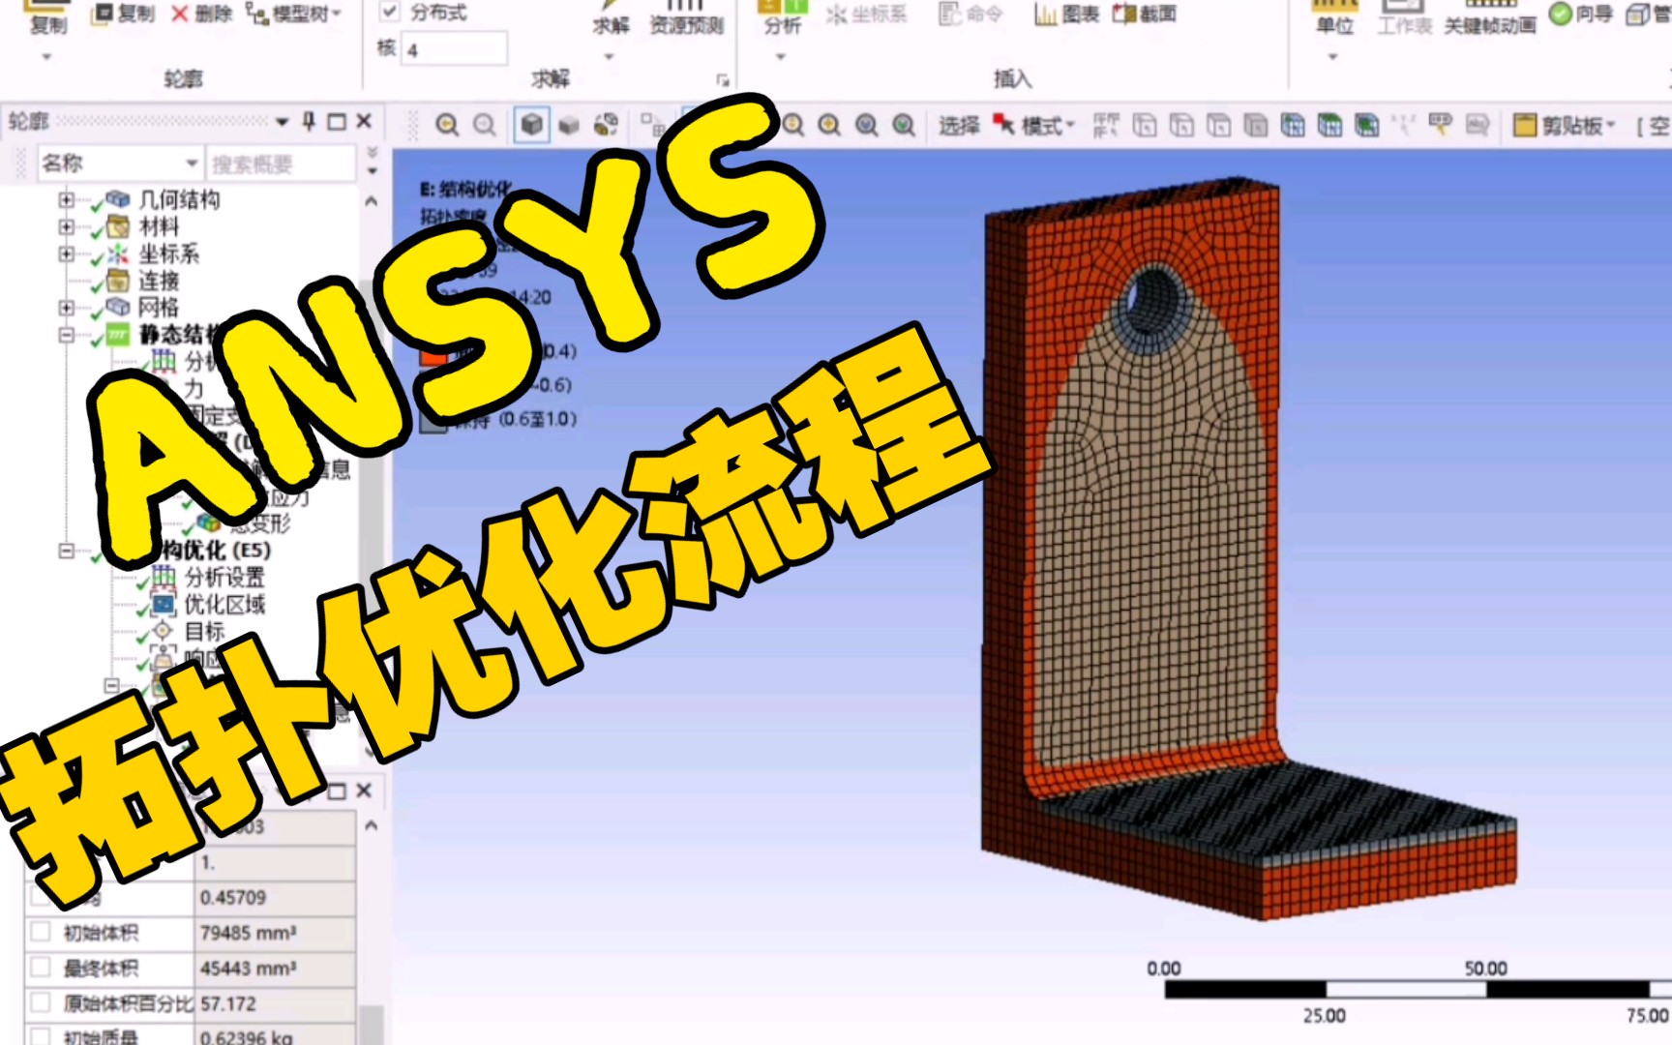Select 分析设置 in the tree
Viewport: 1672px width, 1045px height.
click(x=224, y=578)
